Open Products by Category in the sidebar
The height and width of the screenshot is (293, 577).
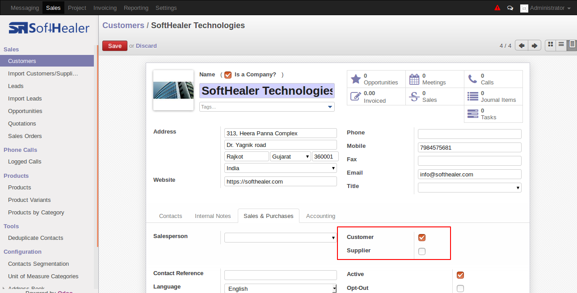pyautogui.click(x=47, y=213)
